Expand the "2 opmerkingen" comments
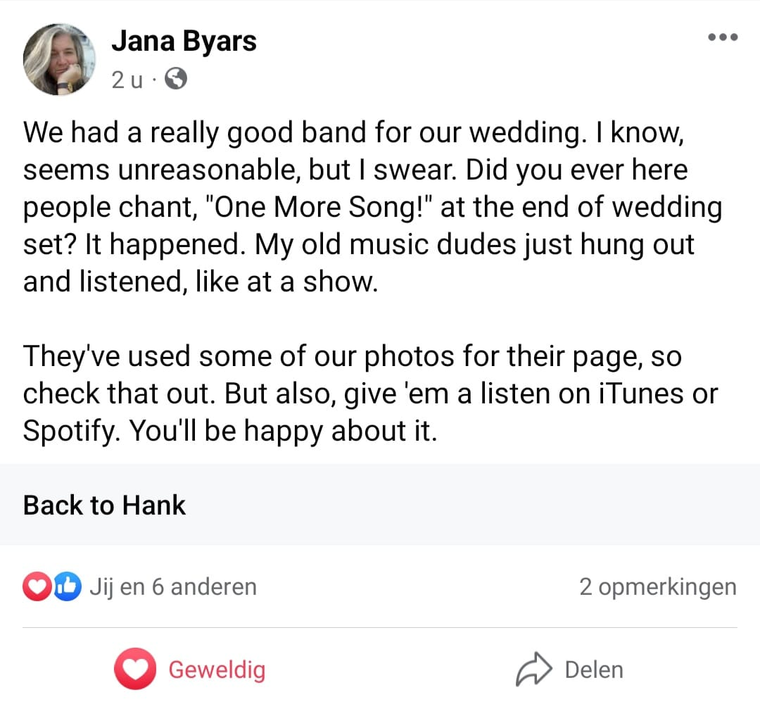The height and width of the screenshot is (704, 760). tap(657, 587)
